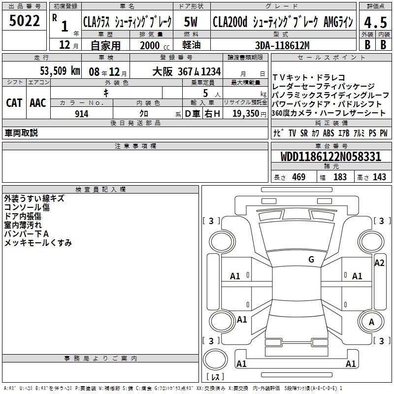394x394 pixels.
Task: Click width value 183
Action: pos(340,177)
